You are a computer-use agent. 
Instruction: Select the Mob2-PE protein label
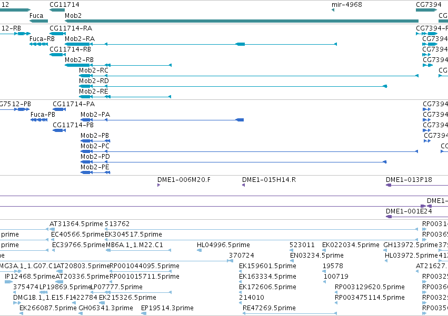click(x=95, y=168)
